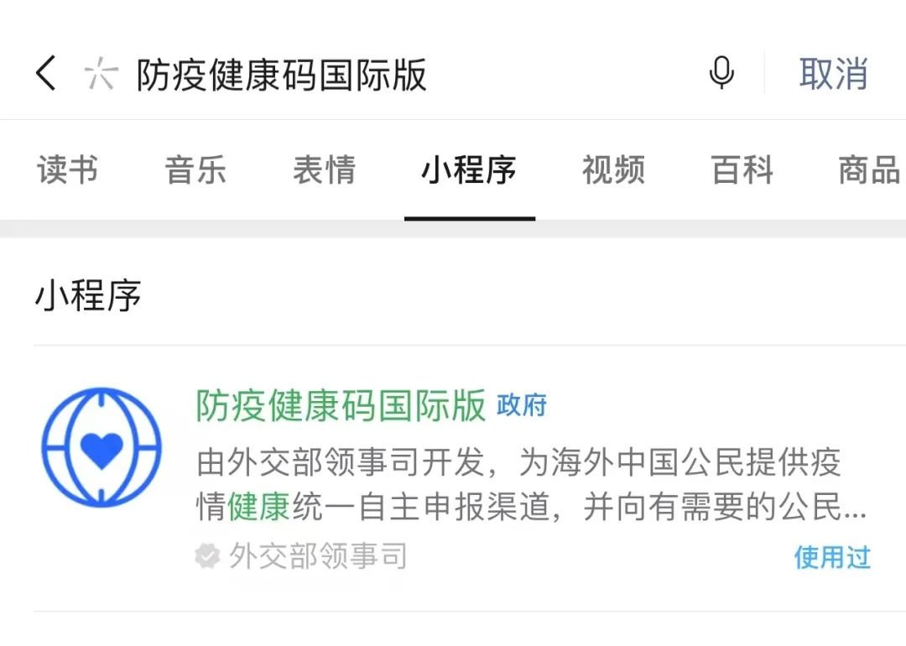The height and width of the screenshot is (646, 906).
Task: Click the search field text 防疫健康码国际版
Action: 282,75
